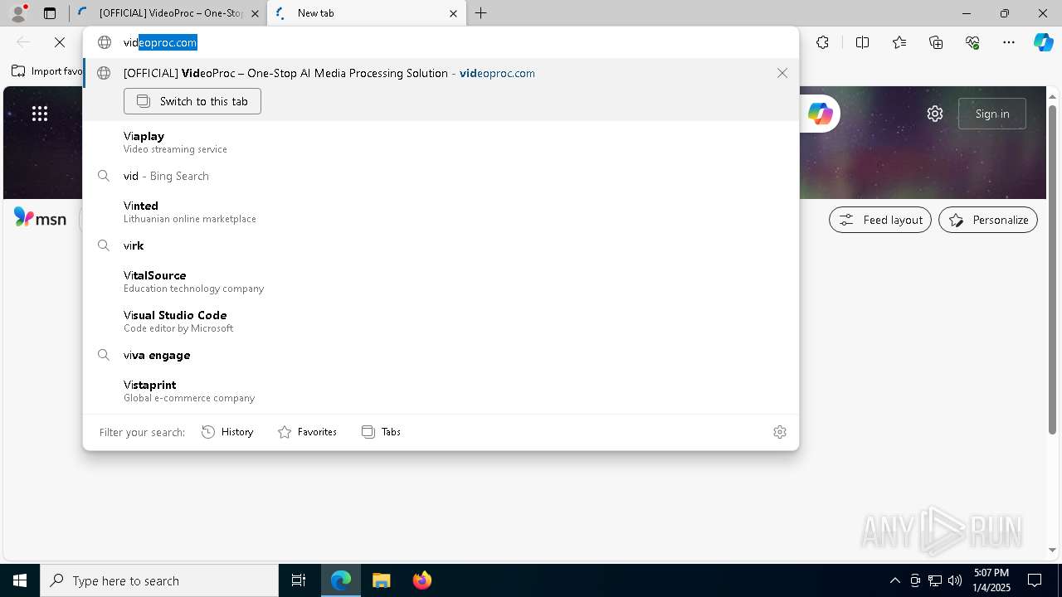Open the Extensions puzzle icon
Viewport: 1062px width, 597px height.
(822, 42)
